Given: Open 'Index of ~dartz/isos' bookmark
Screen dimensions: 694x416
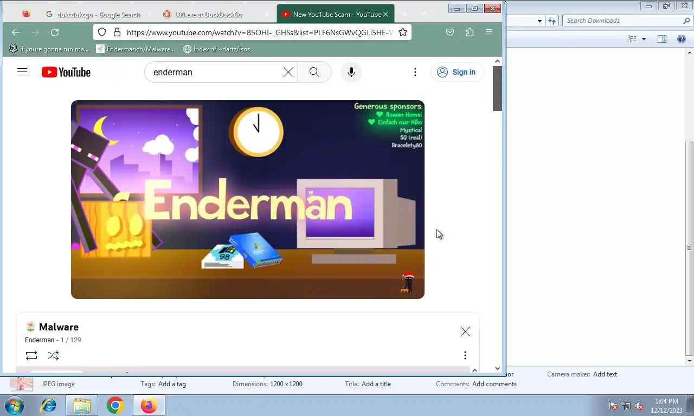Looking at the screenshot, I should click(x=217, y=49).
